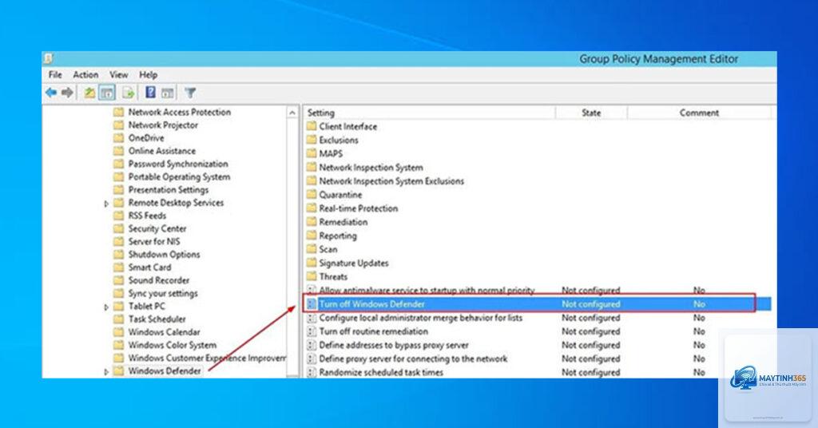The image size is (818, 428).
Task: Select Presentation Settings in tree
Action: (169, 190)
